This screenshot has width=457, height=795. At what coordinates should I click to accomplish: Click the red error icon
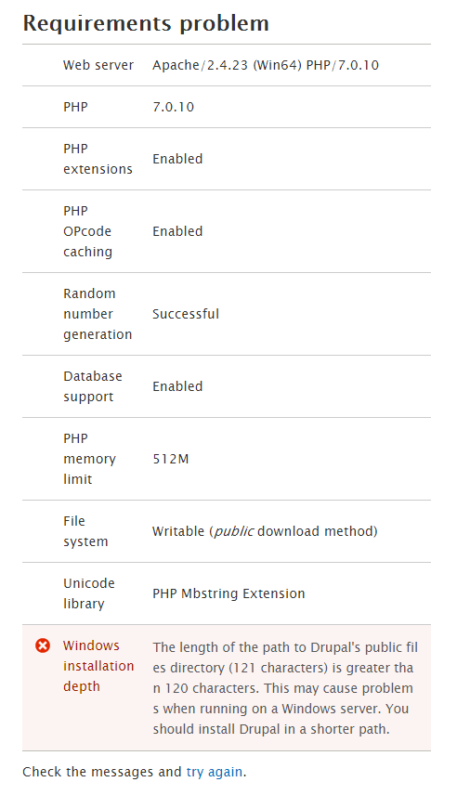click(x=43, y=645)
